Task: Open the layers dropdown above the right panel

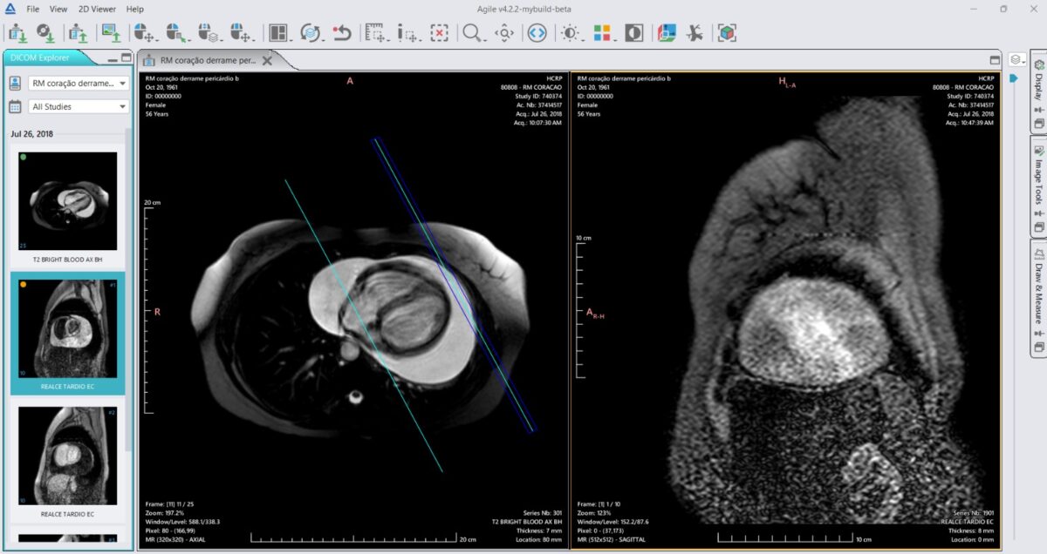Action: point(1015,61)
